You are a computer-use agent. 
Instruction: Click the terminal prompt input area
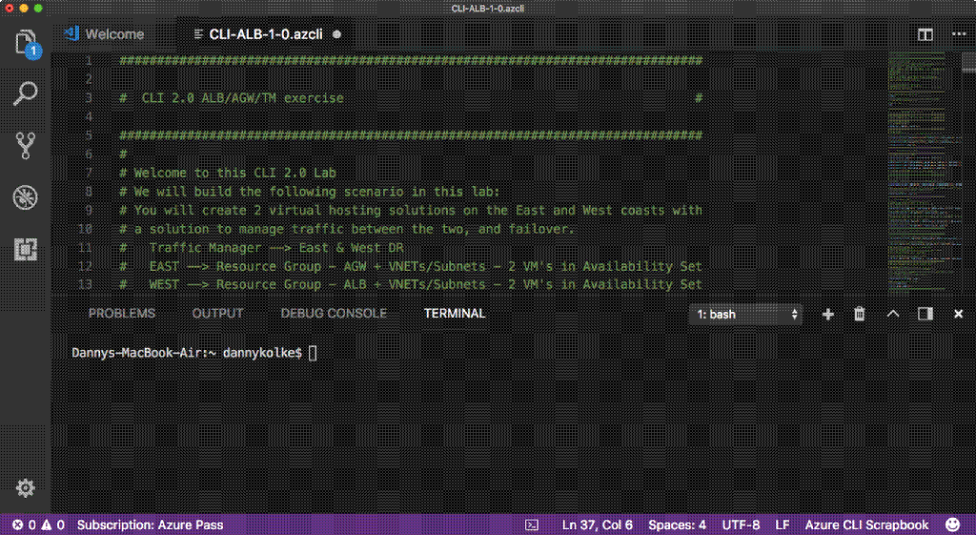pos(313,353)
